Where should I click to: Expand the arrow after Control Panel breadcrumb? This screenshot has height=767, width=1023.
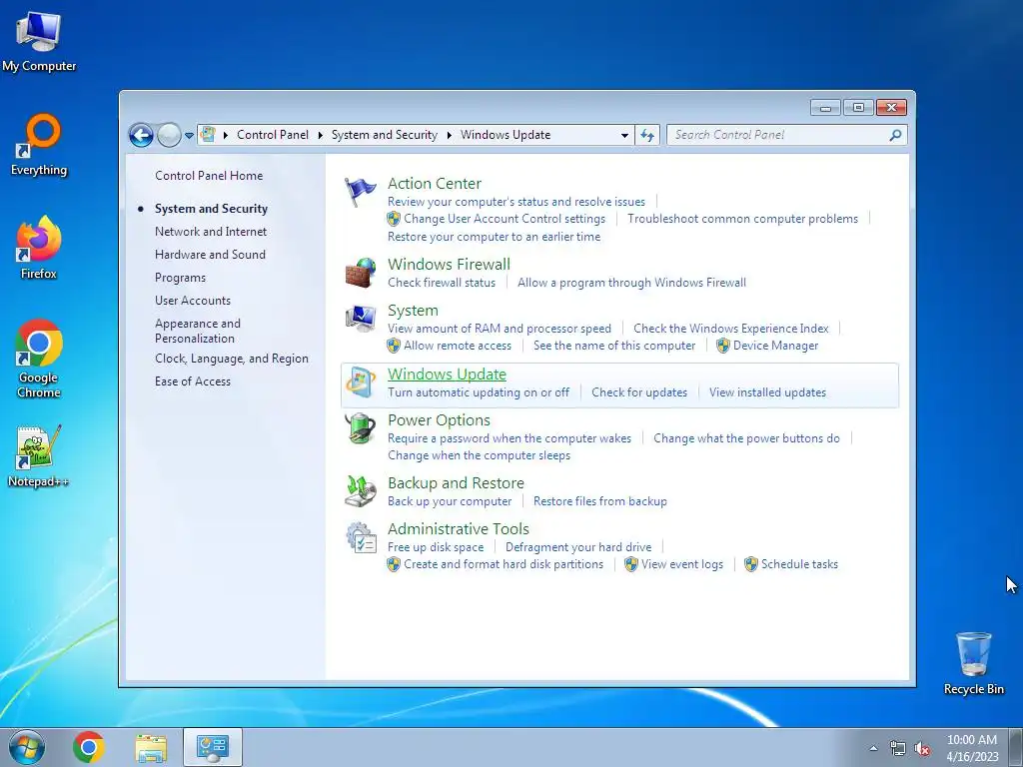pos(321,135)
